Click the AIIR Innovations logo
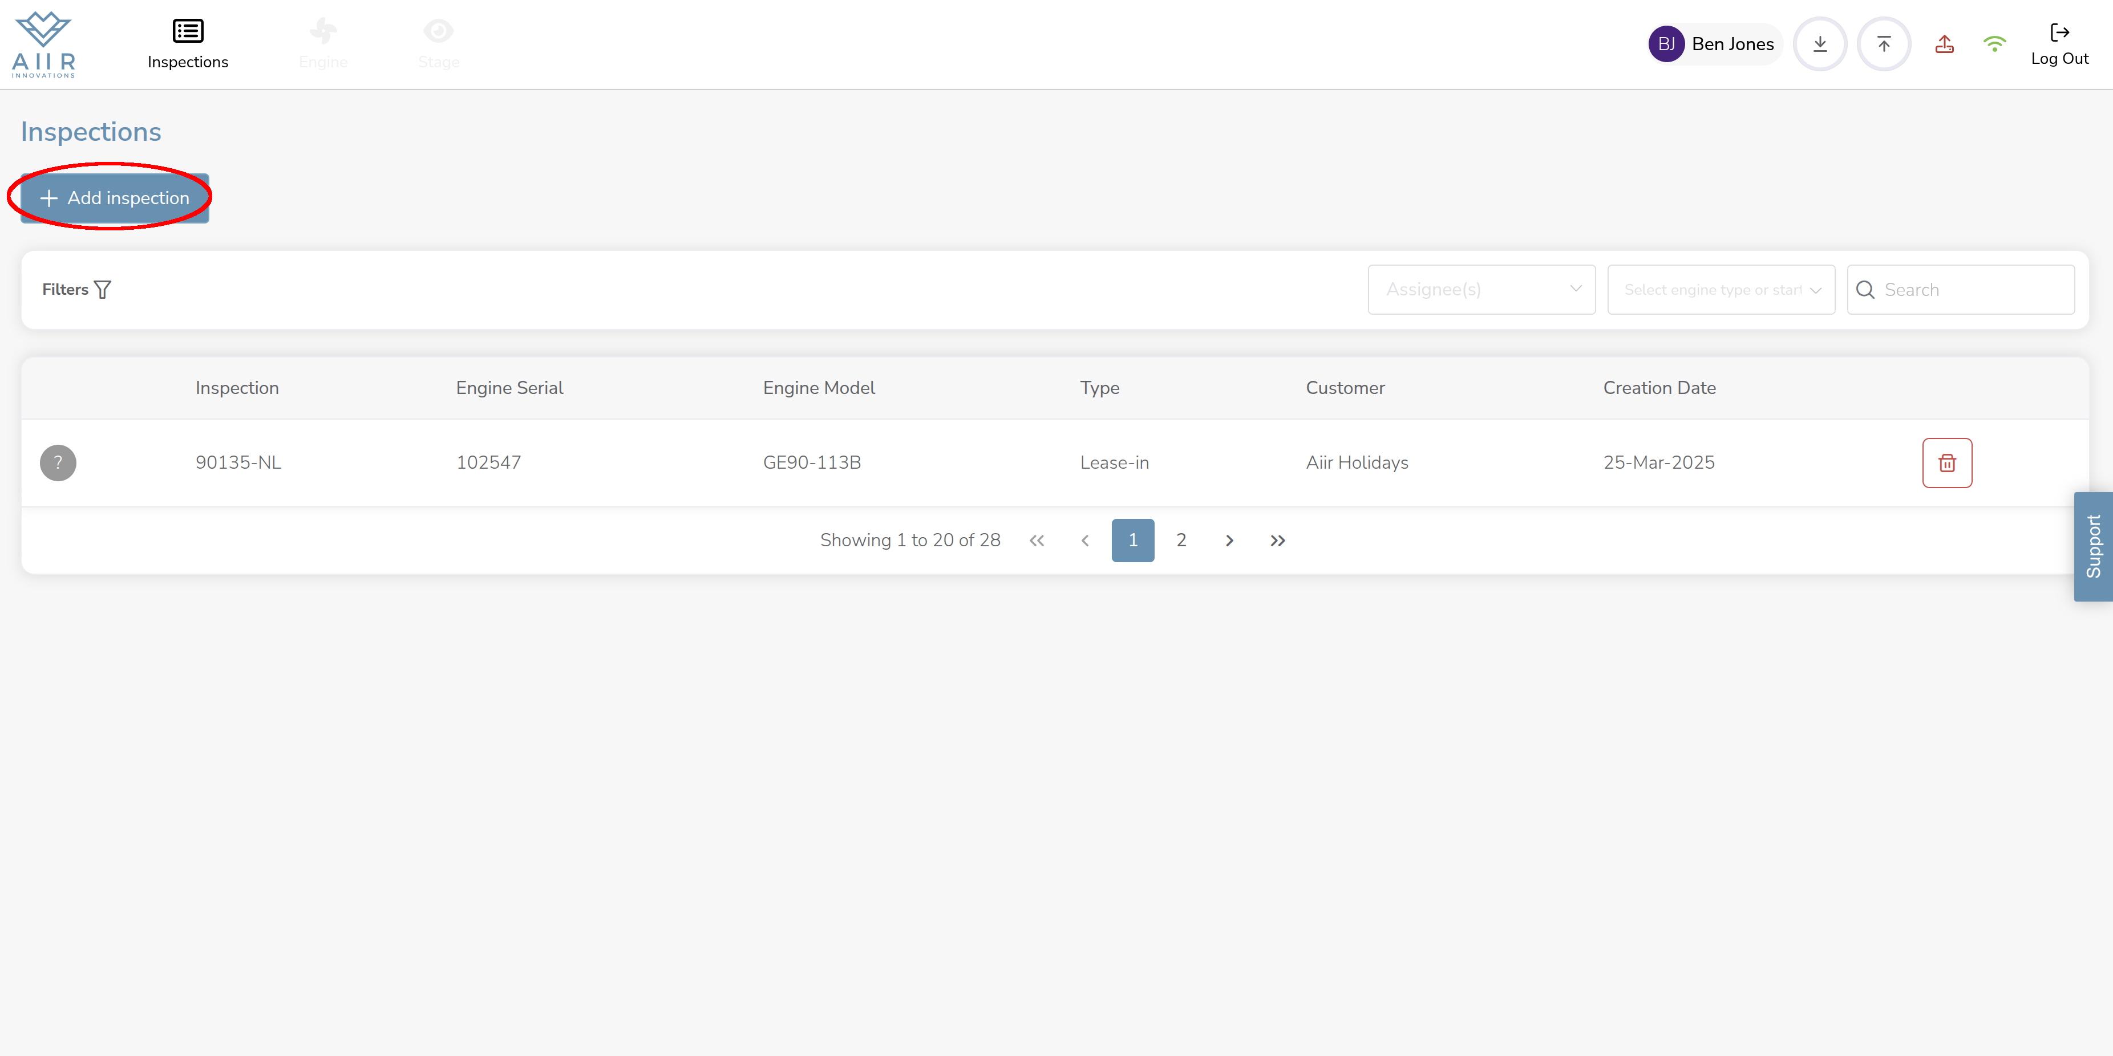The width and height of the screenshot is (2113, 1056). click(44, 44)
